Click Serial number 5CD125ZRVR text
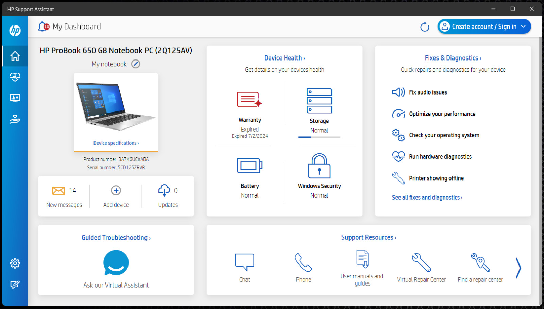The image size is (544, 309). (116, 167)
